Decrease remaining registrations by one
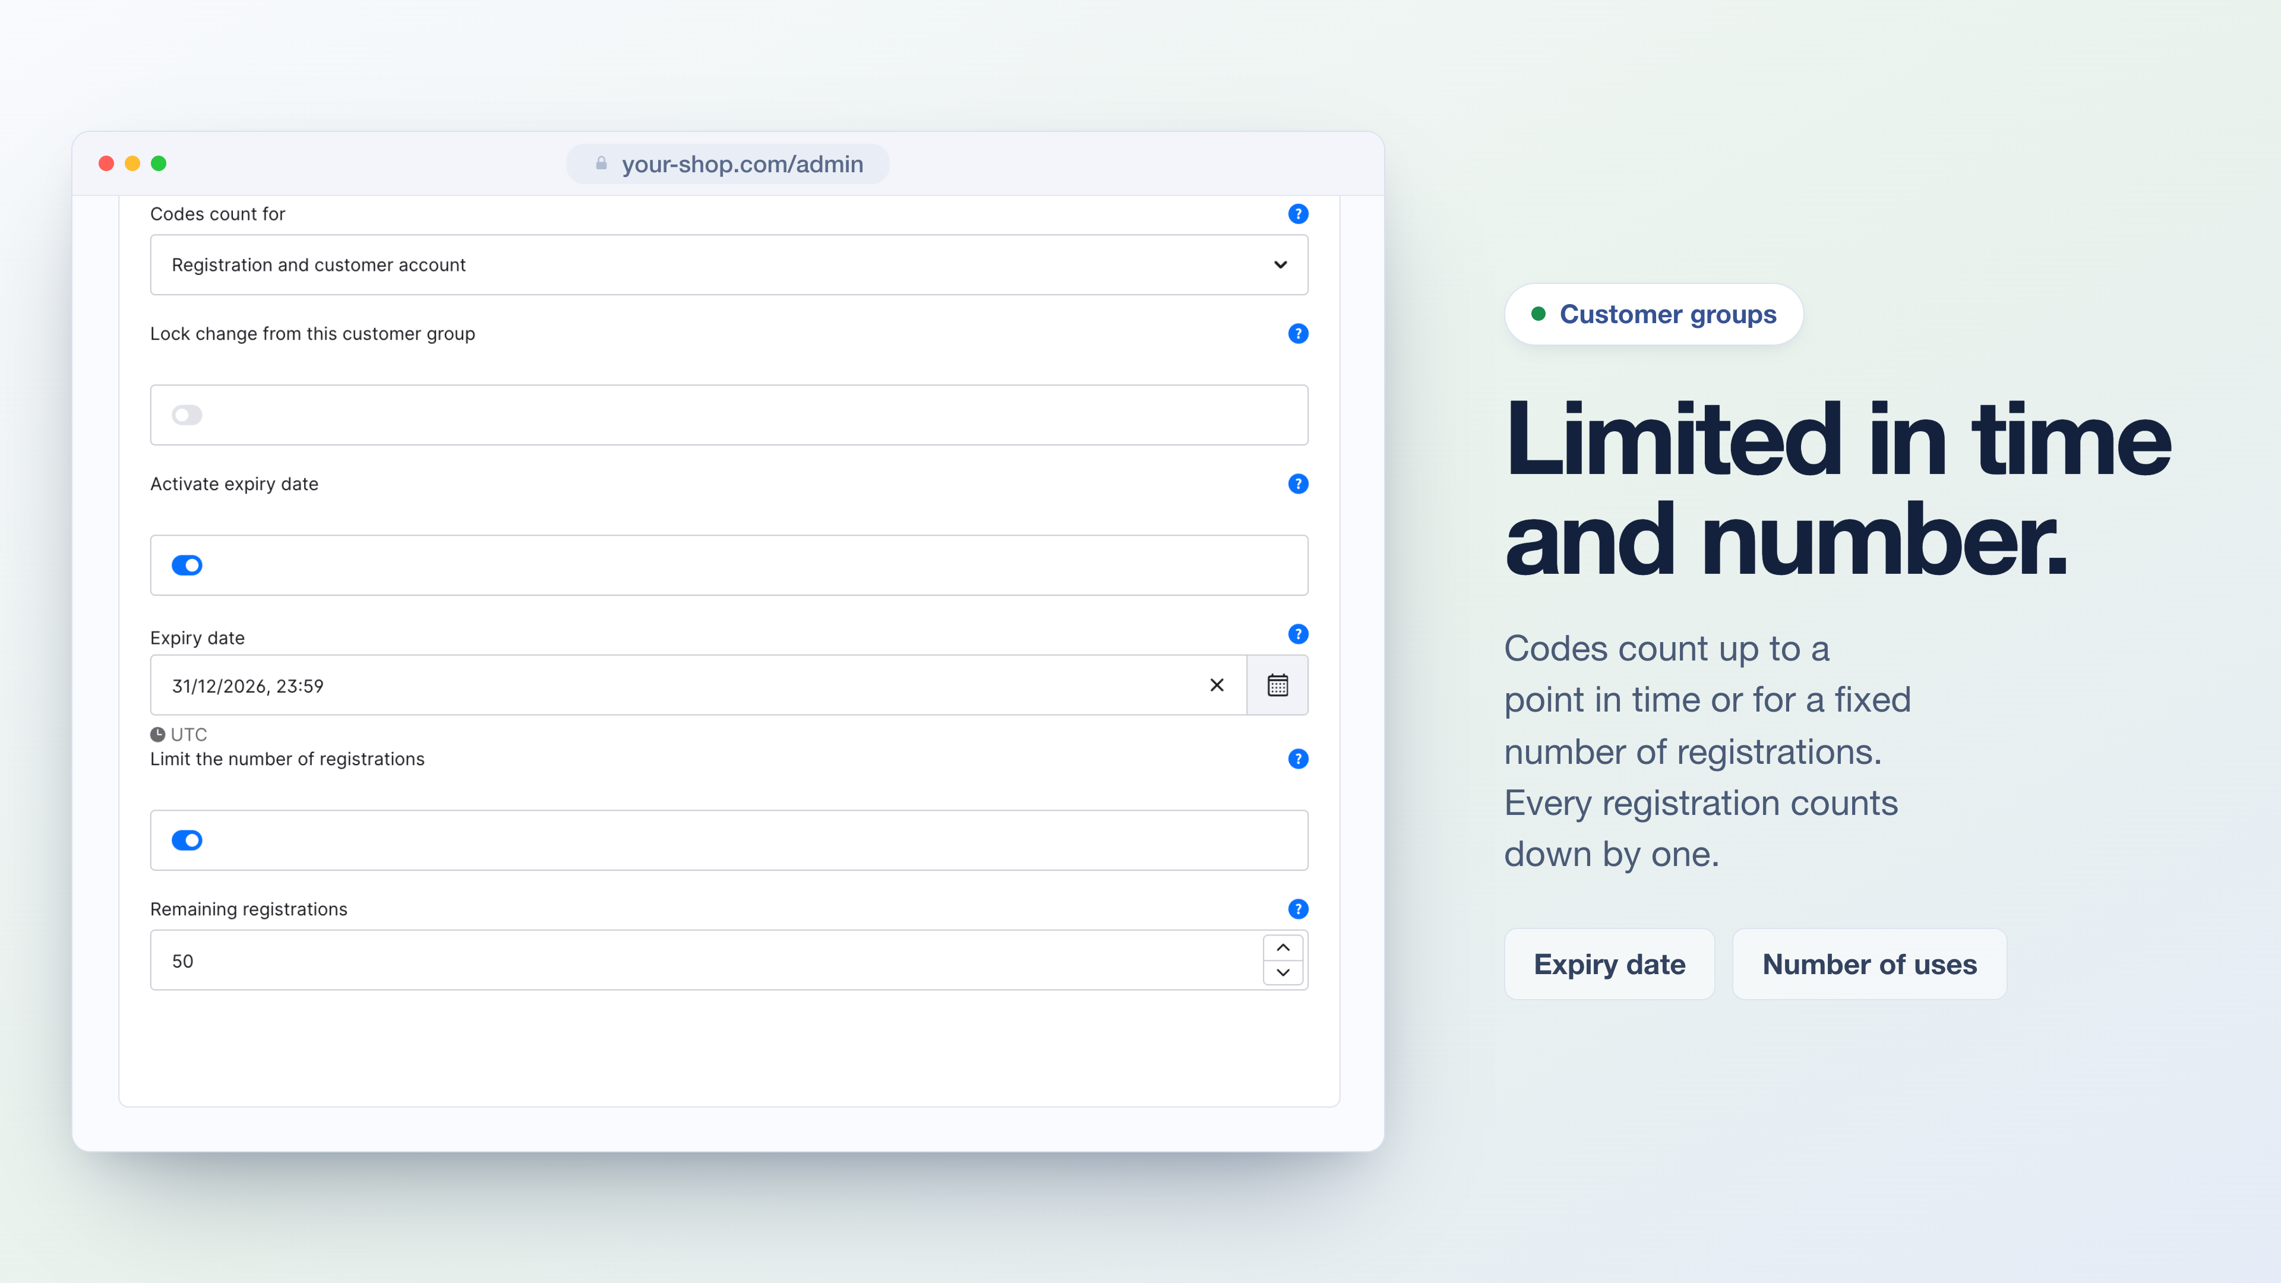Image resolution: width=2281 pixels, height=1283 pixels. [x=1282, y=972]
